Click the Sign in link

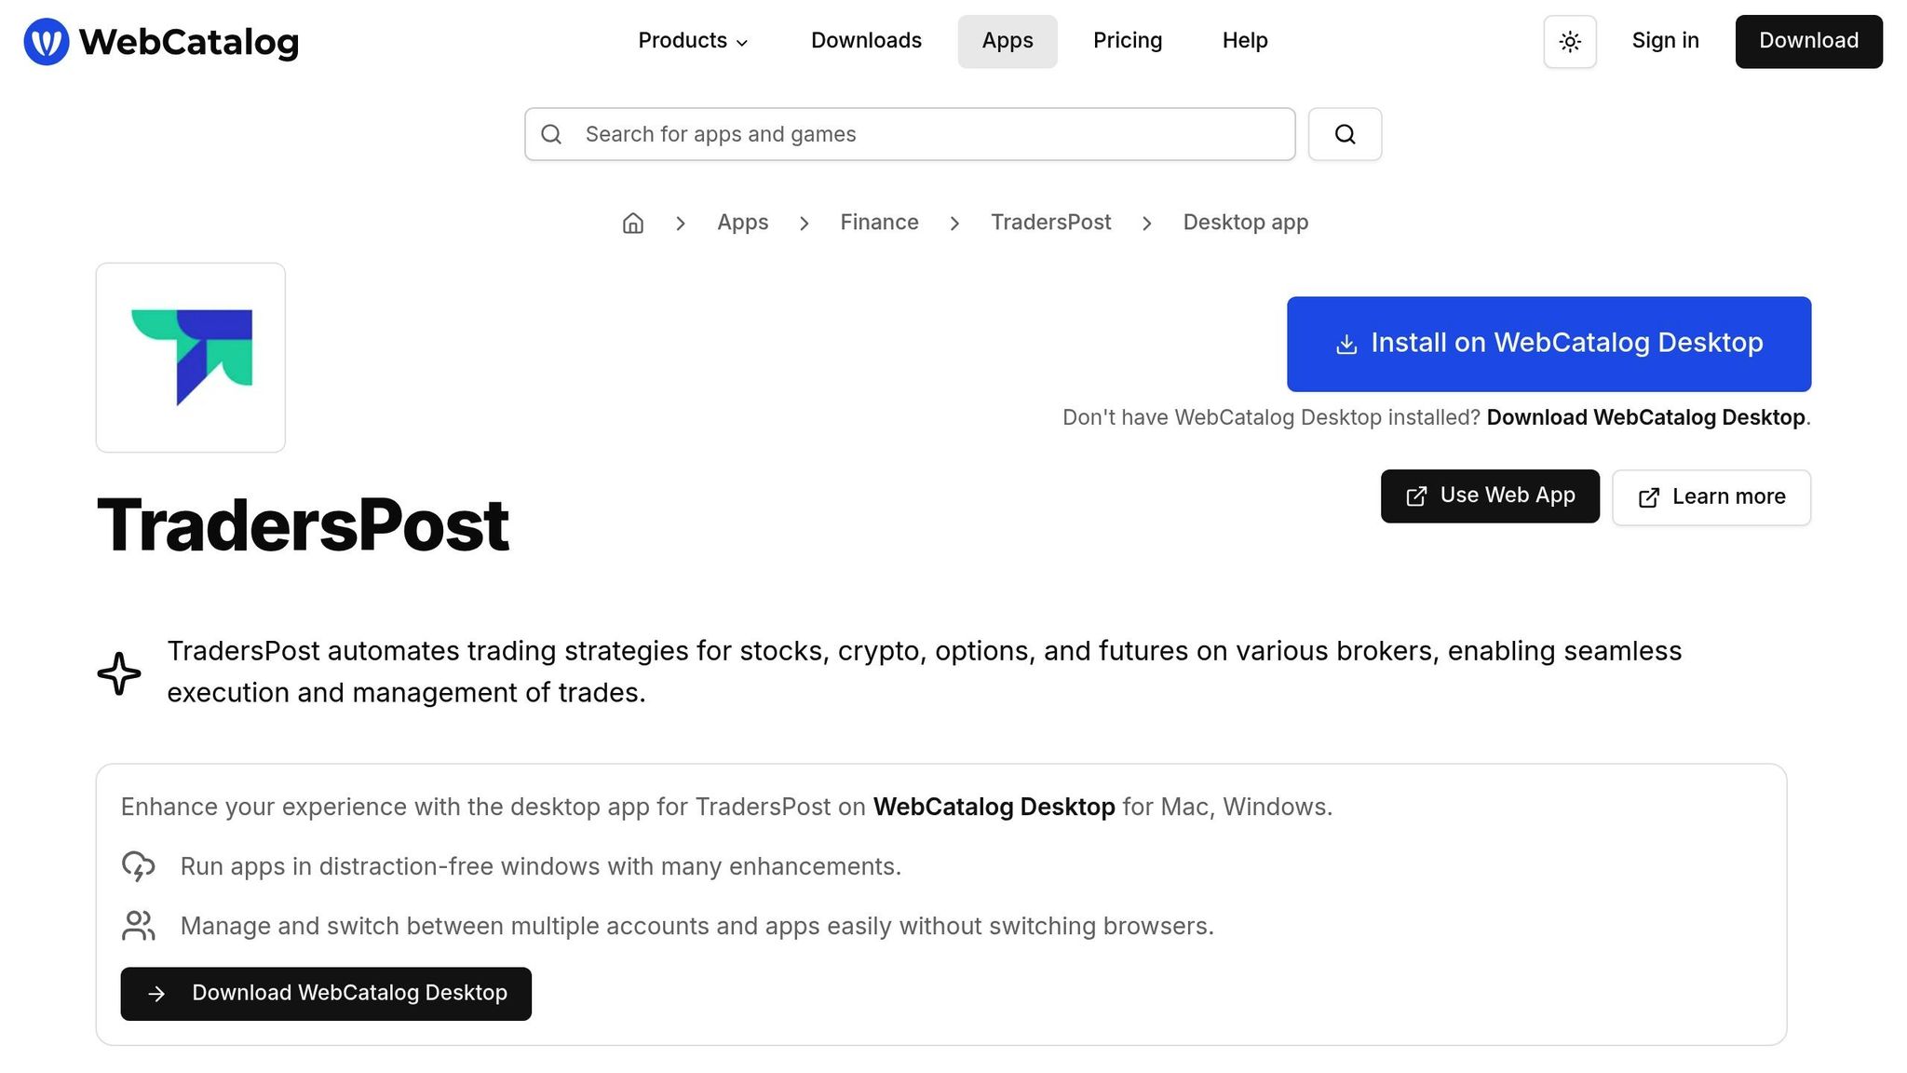[x=1665, y=41]
